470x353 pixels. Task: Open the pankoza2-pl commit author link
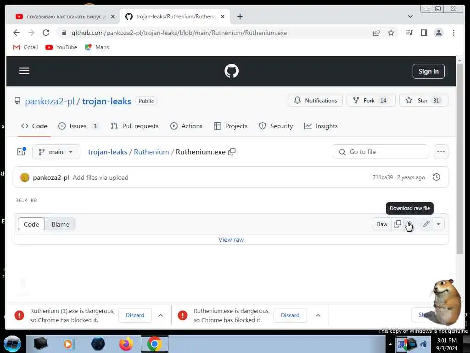tap(51, 177)
